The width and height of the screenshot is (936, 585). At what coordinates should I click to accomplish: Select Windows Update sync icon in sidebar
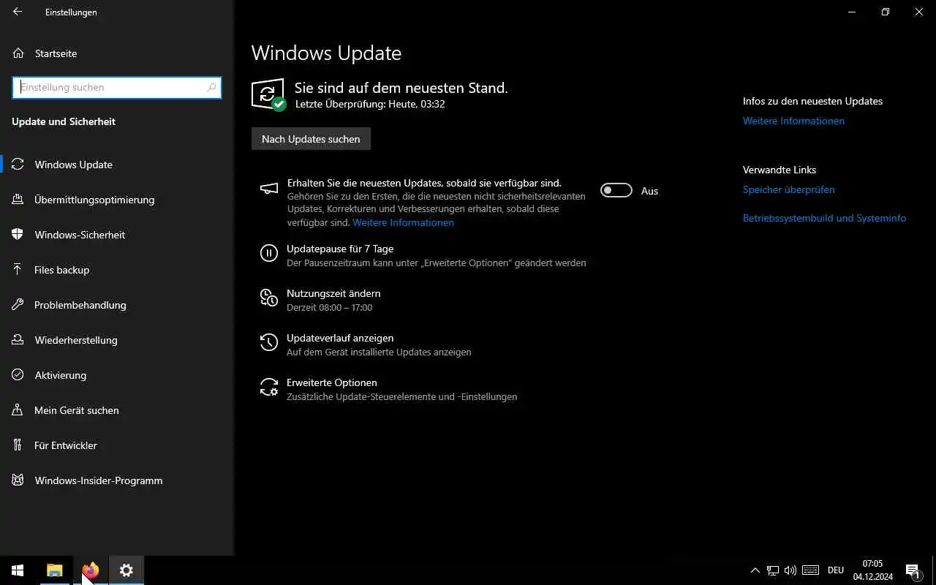click(18, 165)
